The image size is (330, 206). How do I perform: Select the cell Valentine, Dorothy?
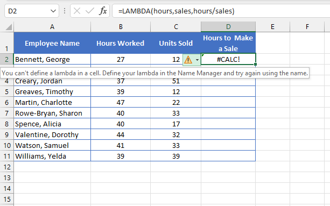point(52,135)
